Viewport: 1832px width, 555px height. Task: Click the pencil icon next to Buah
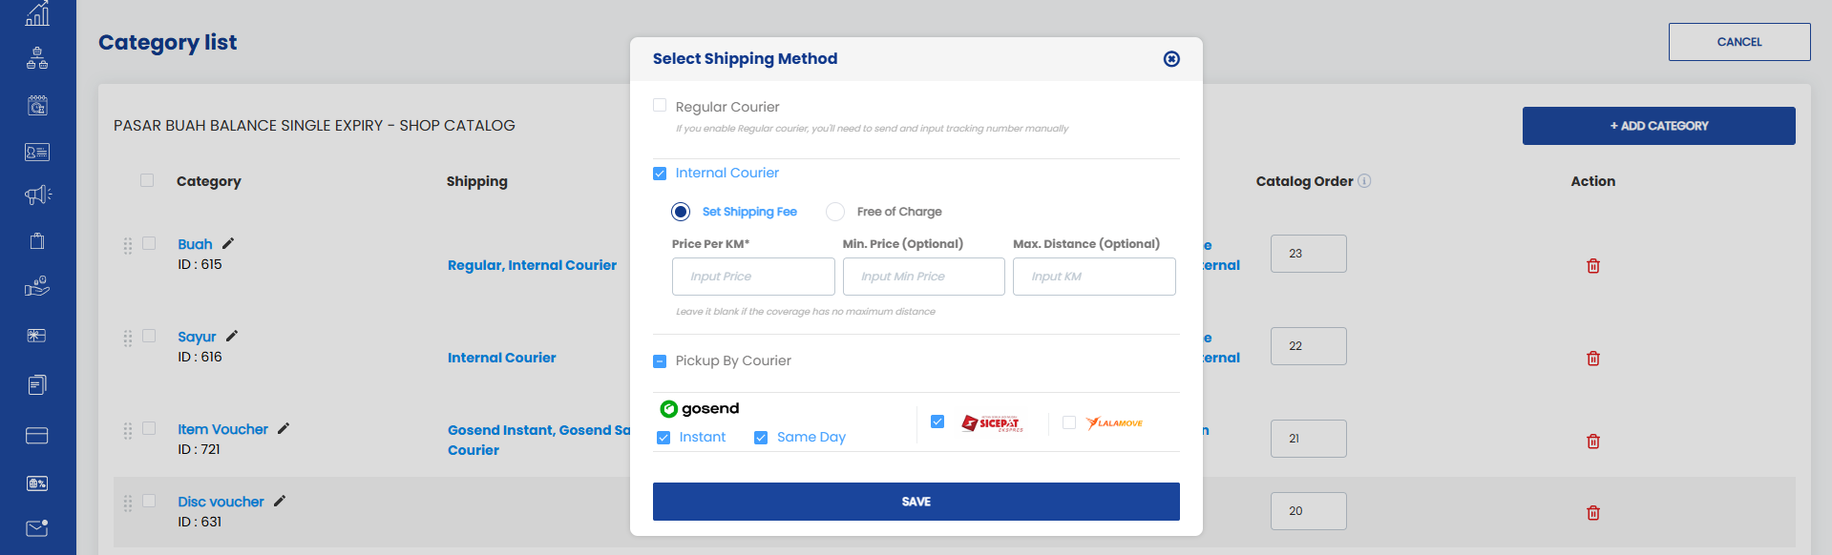[x=228, y=243]
